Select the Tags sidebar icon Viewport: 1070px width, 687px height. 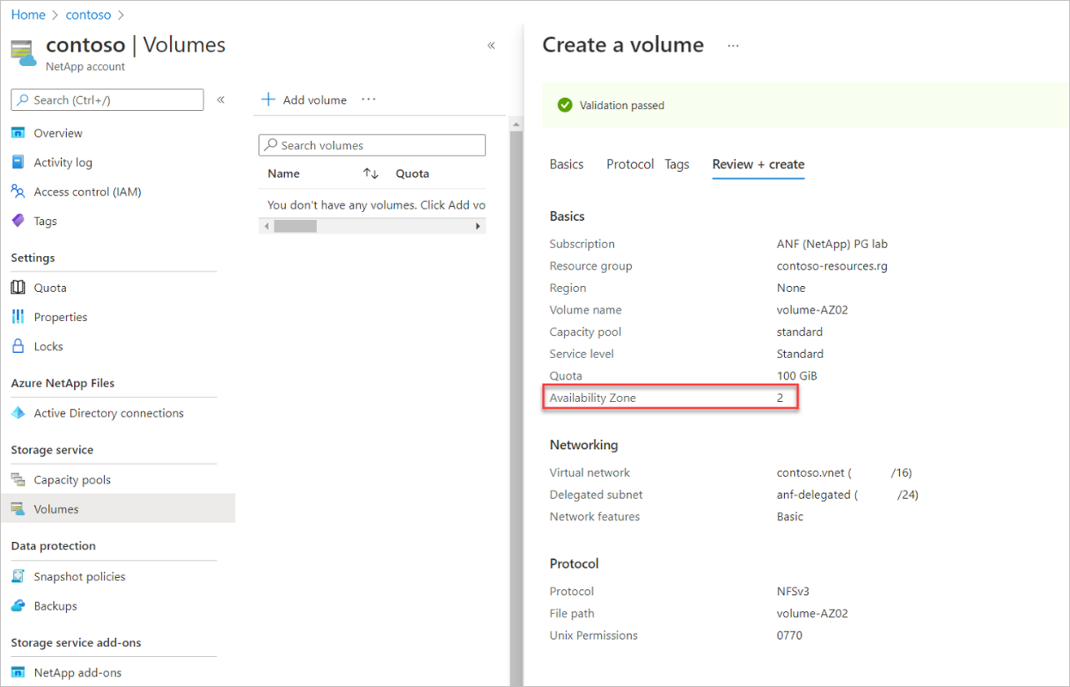point(18,221)
